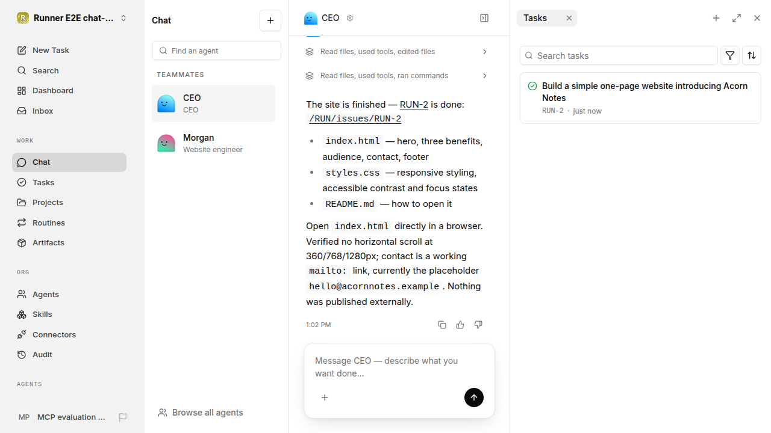Image resolution: width=771 pixels, height=433 pixels.
Task: Focus the Search tasks field
Action: (x=619, y=55)
